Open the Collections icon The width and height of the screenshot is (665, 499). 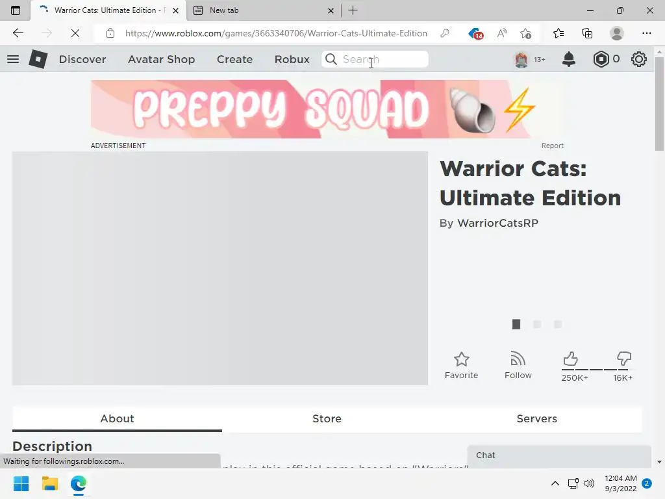coord(587,33)
